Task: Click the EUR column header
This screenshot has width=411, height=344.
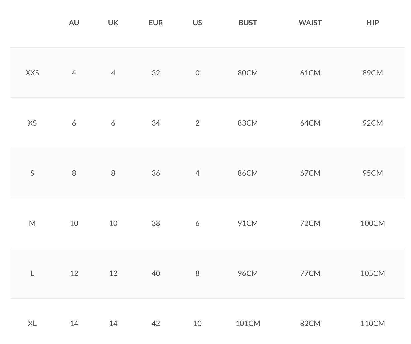Action: click(x=156, y=23)
